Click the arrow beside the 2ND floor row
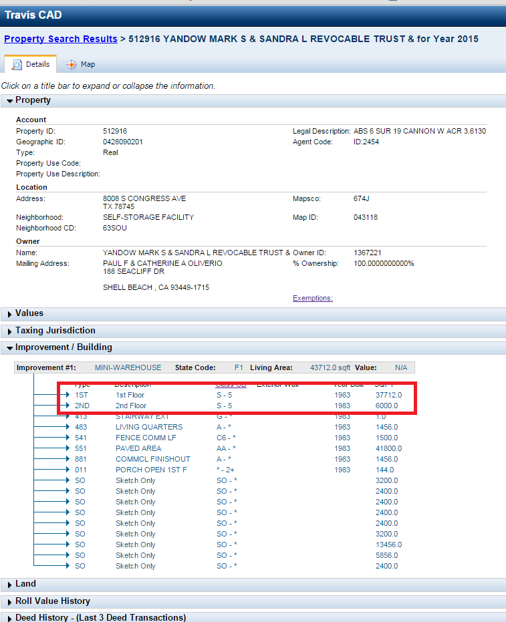506x622 pixels. pyautogui.click(x=66, y=406)
